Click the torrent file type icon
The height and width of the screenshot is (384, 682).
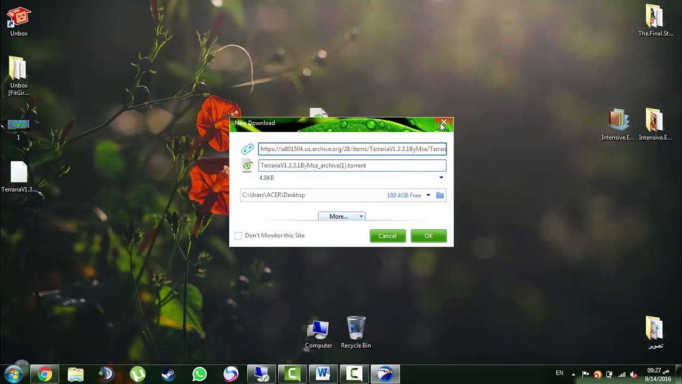point(247,166)
